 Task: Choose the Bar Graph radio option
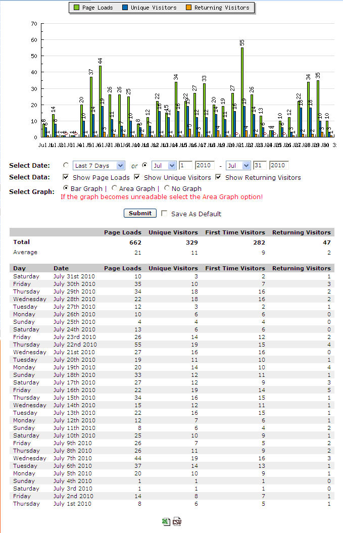66,188
